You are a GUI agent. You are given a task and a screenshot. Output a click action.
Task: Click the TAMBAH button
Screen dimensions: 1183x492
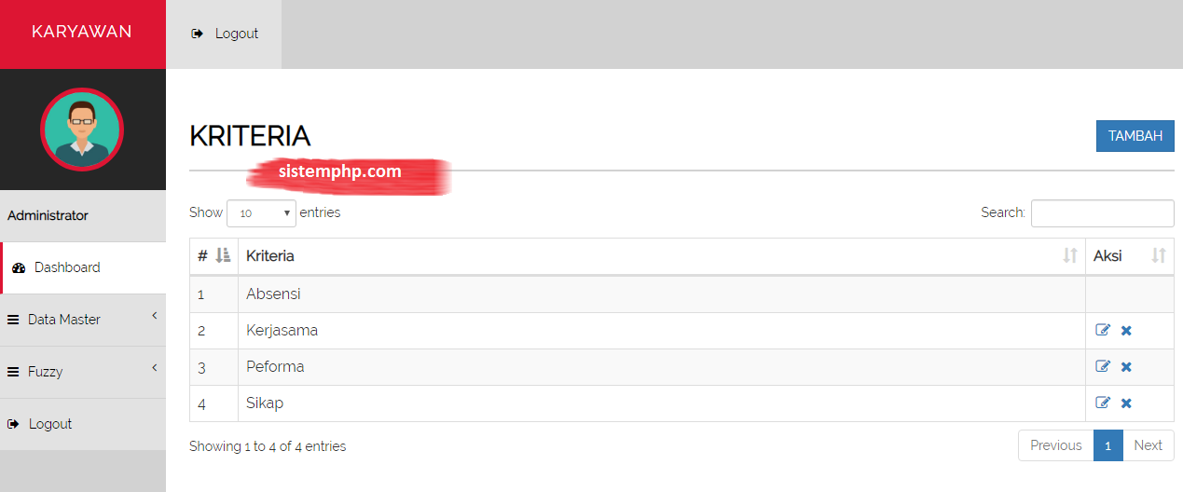click(1135, 136)
